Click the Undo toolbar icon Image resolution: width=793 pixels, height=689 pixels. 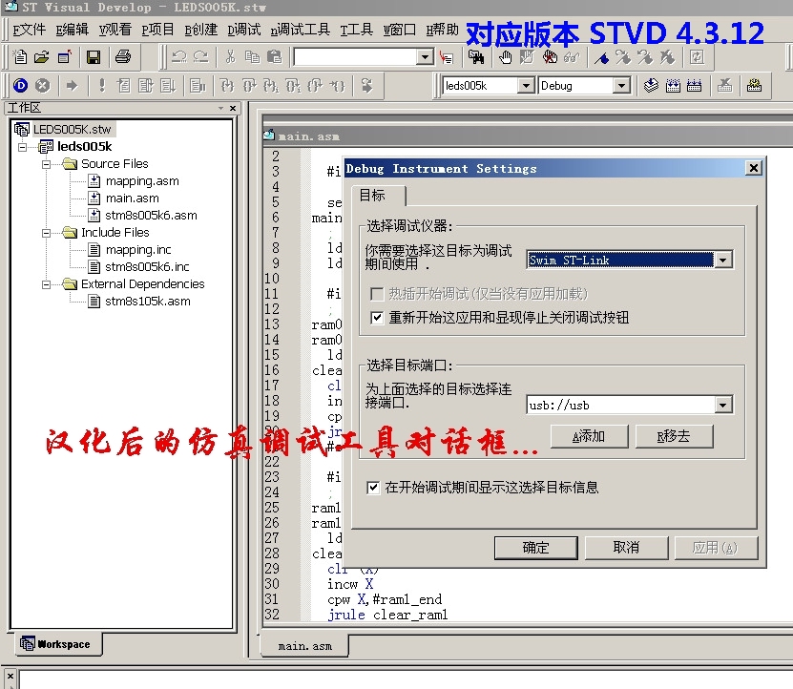pos(179,57)
